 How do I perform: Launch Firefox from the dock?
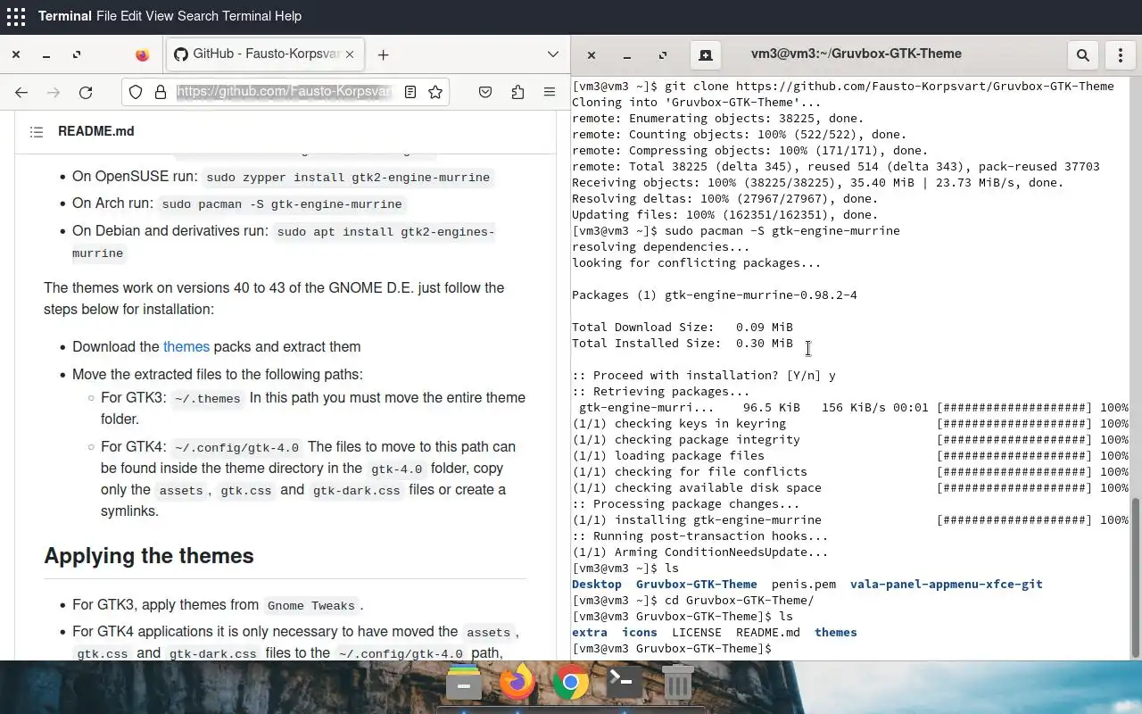(x=517, y=683)
